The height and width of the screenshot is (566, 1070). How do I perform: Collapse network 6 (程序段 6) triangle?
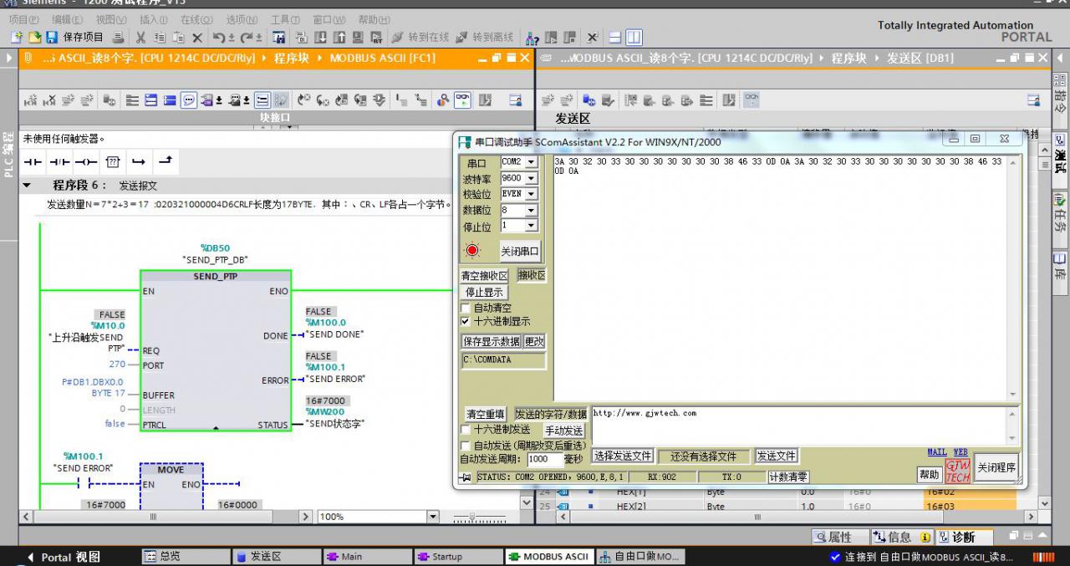point(27,186)
